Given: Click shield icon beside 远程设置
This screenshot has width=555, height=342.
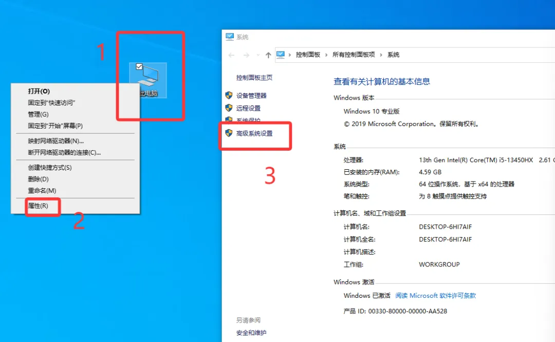Looking at the screenshot, I should click(x=229, y=107).
